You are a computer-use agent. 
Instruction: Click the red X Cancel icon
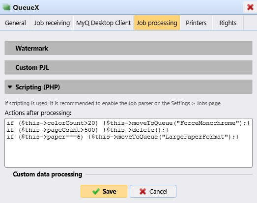[143, 191]
